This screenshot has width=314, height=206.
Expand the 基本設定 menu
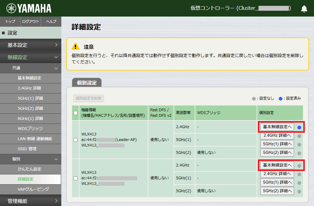31,45
